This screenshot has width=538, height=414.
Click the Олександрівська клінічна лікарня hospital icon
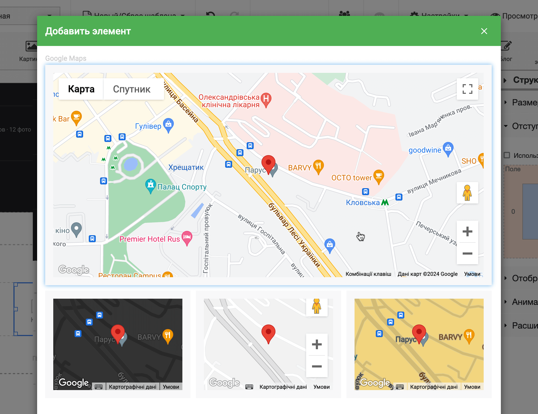(x=266, y=100)
